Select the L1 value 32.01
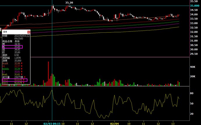This screenshot has height=125, width=201. (x=17, y=72)
